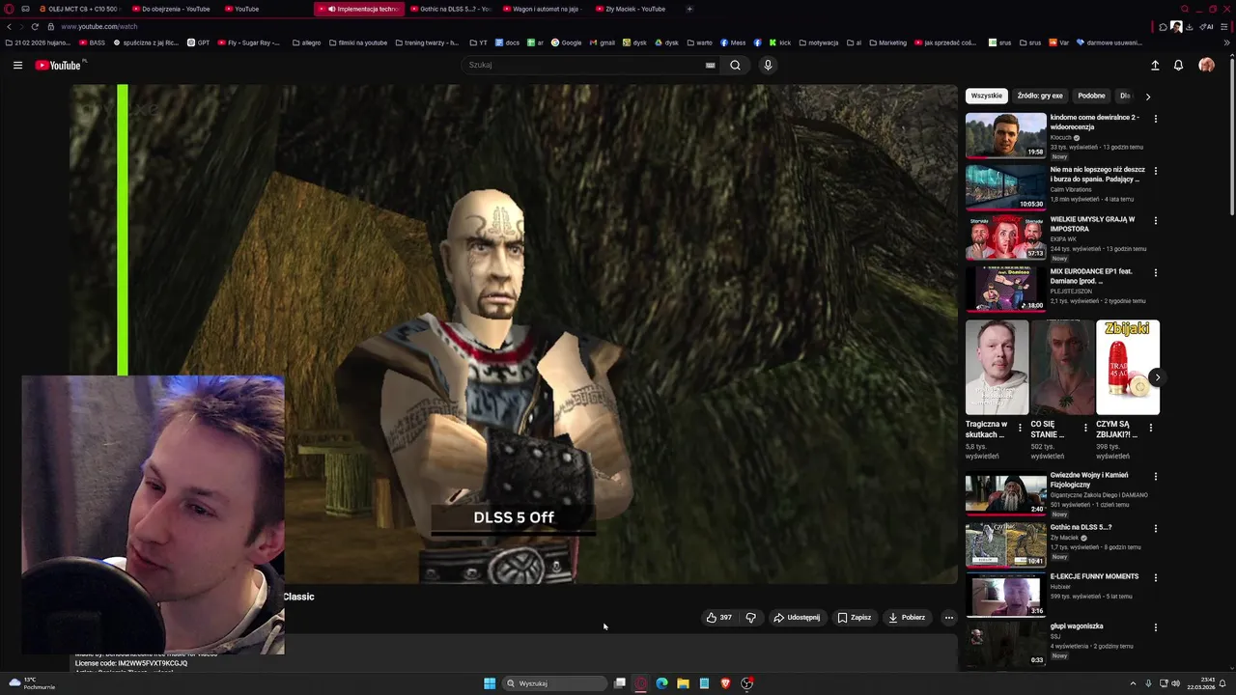
Task: Open Gwiezdne Wojny i Kamień Fizjologiczny thumbnail
Action: coord(1005,493)
